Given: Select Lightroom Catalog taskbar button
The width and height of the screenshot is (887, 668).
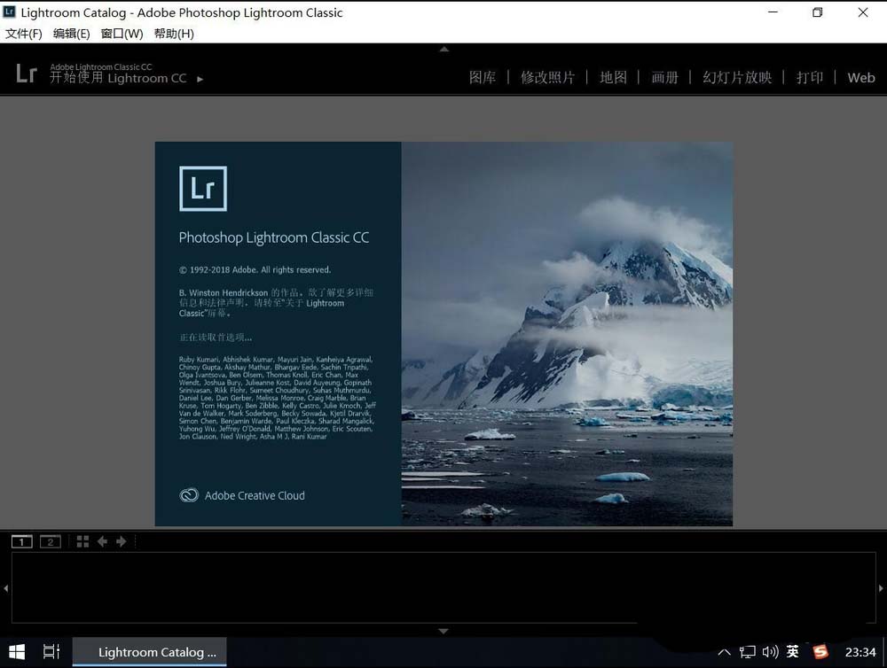Looking at the screenshot, I should 149,652.
